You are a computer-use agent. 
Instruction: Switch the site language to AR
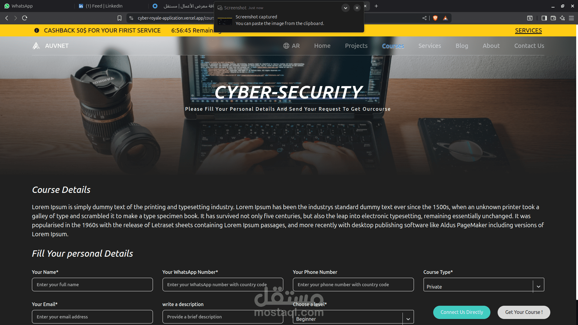[x=291, y=46]
